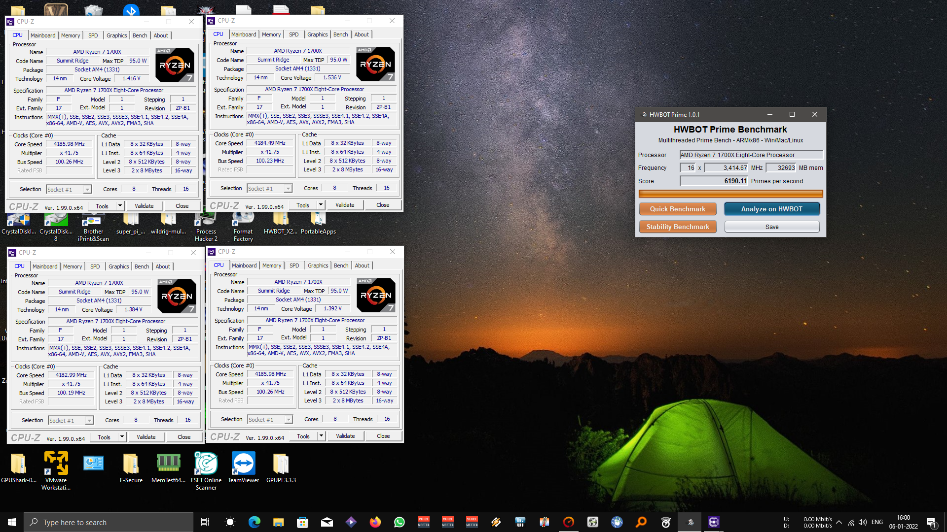The width and height of the screenshot is (947, 532).
Task: Open Memory tab in 1.536 V CPU-Z window
Action: tap(271, 34)
